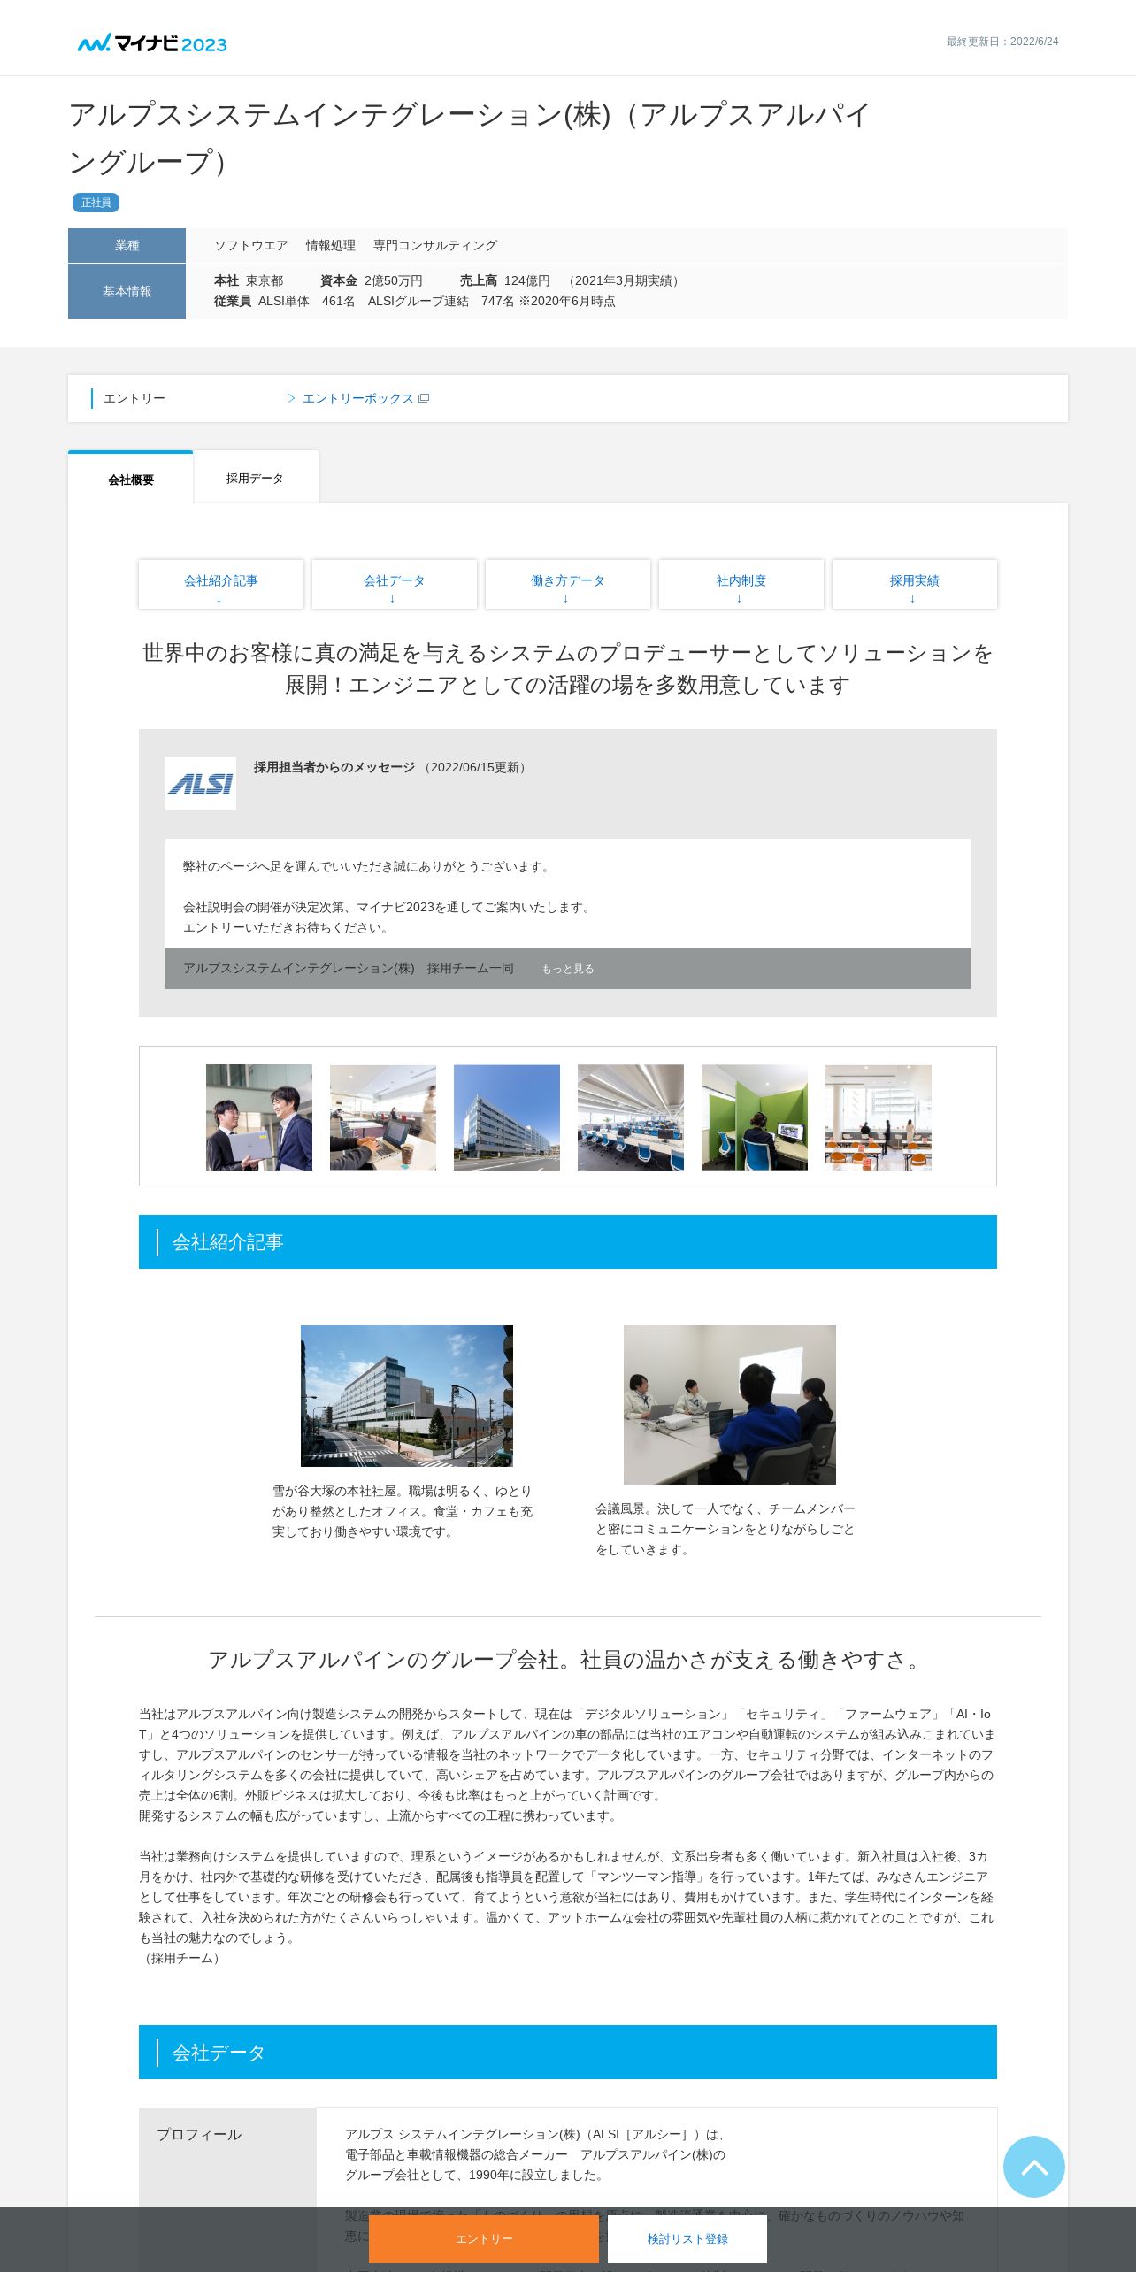Screen dimensions: 1136x2272
Task: Open thumbnail of two men with laptop
Action: pos(259,1117)
